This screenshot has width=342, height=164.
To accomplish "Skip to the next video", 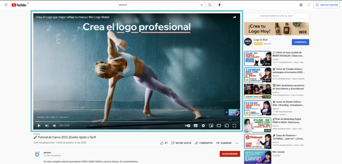I will click(x=47, y=125).
